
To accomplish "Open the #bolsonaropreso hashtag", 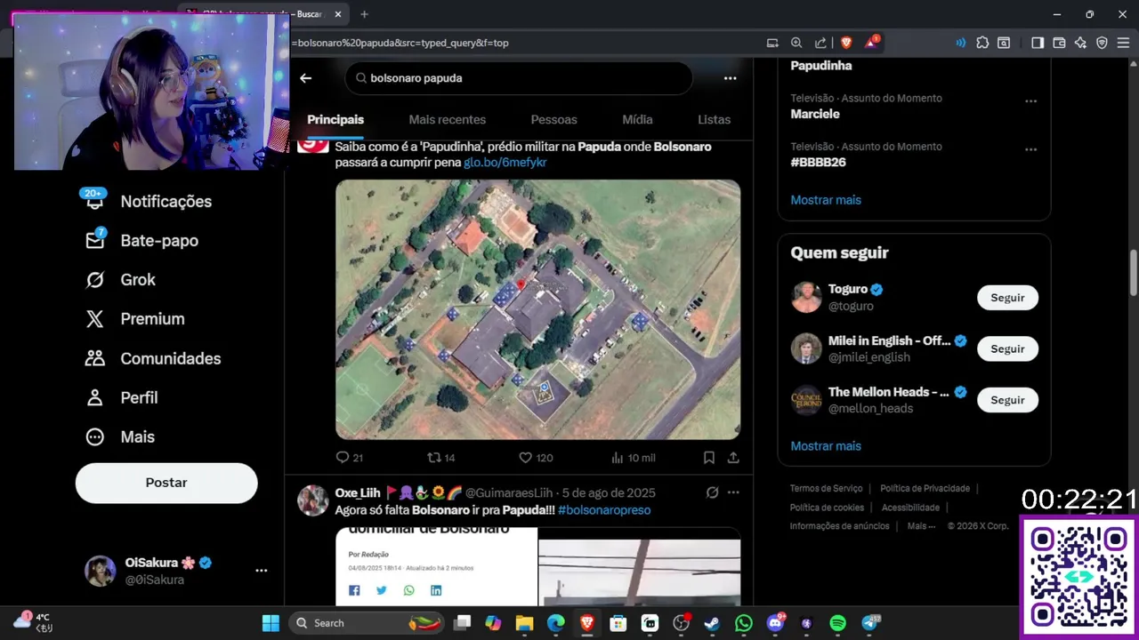I will click(604, 510).
